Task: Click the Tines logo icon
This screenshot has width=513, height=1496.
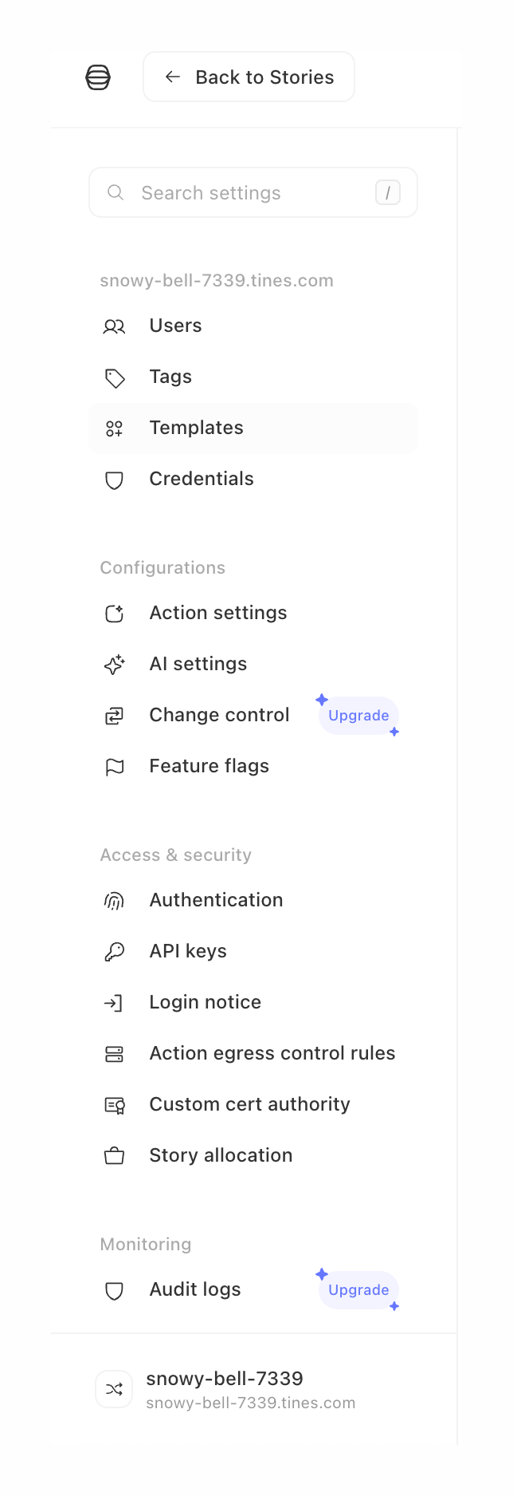Action: 97,77
